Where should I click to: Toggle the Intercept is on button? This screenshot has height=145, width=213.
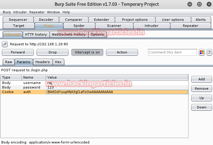(87, 52)
